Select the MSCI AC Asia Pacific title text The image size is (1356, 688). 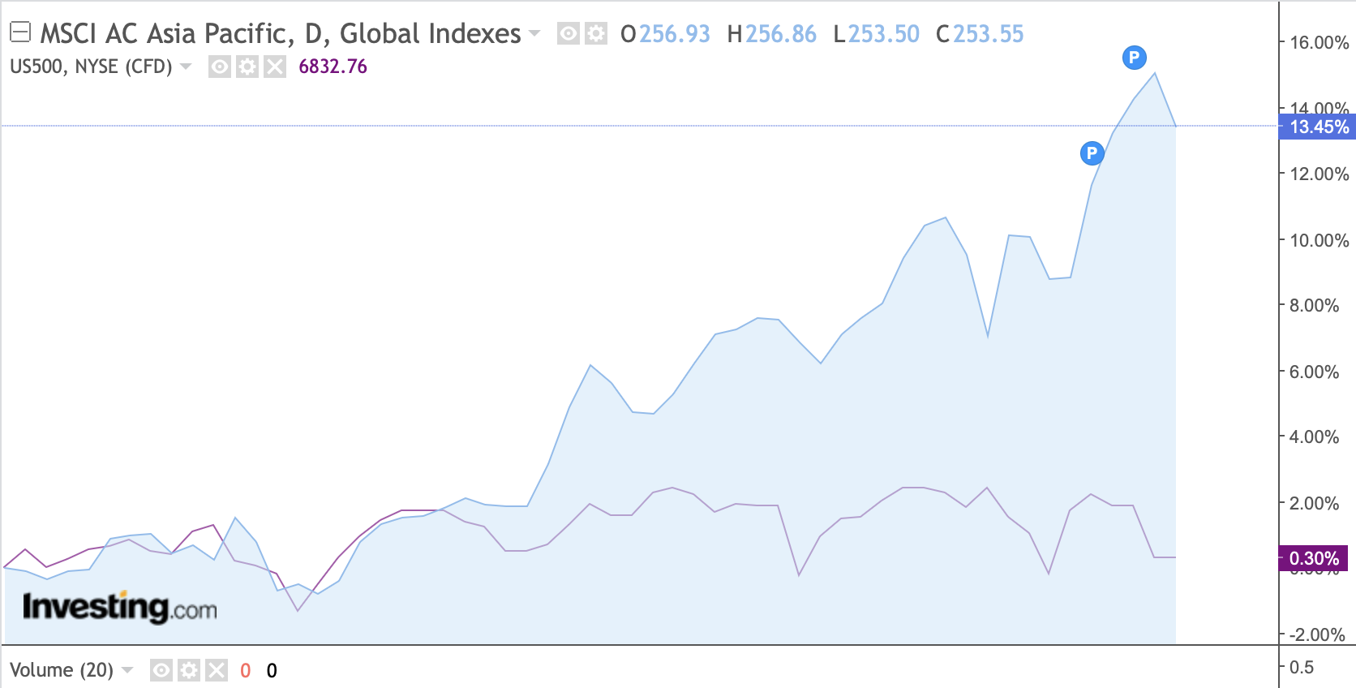point(280,33)
